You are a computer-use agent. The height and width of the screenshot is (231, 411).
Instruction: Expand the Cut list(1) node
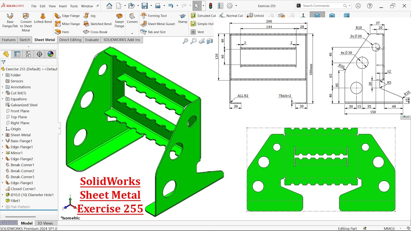[3, 93]
